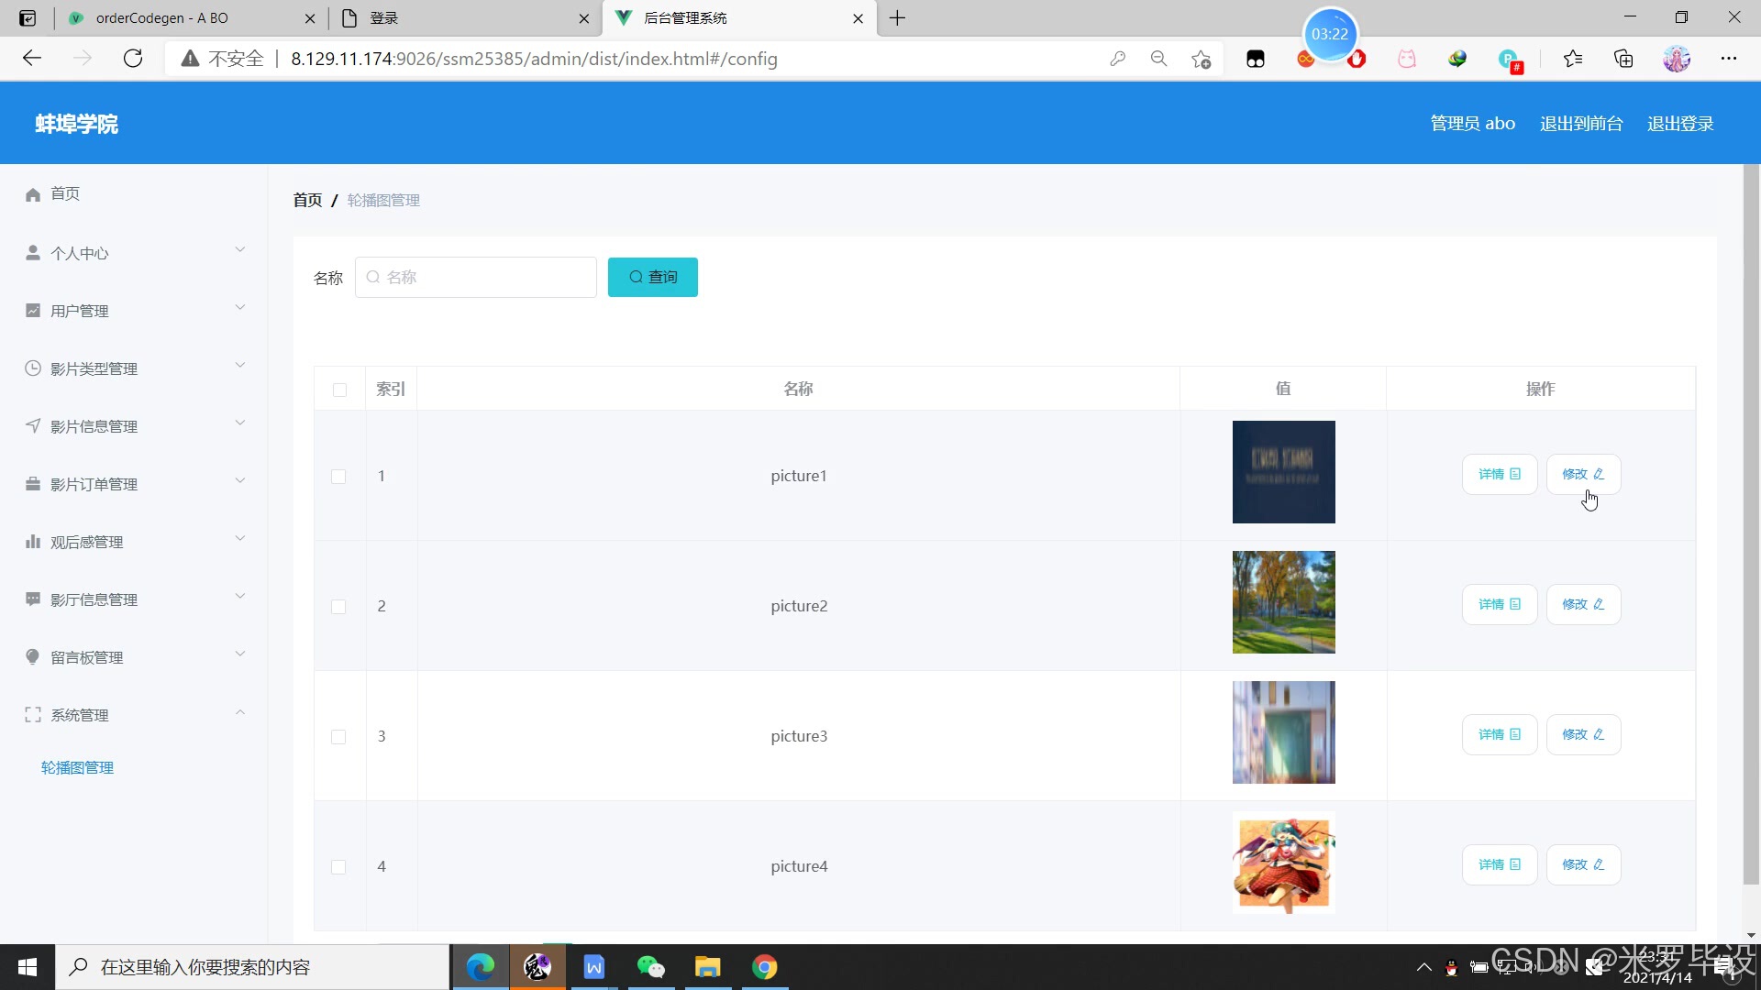This screenshot has width=1761, height=990.
Task: Check the select-all checkbox in table header
Action: click(x=339, y=390)
